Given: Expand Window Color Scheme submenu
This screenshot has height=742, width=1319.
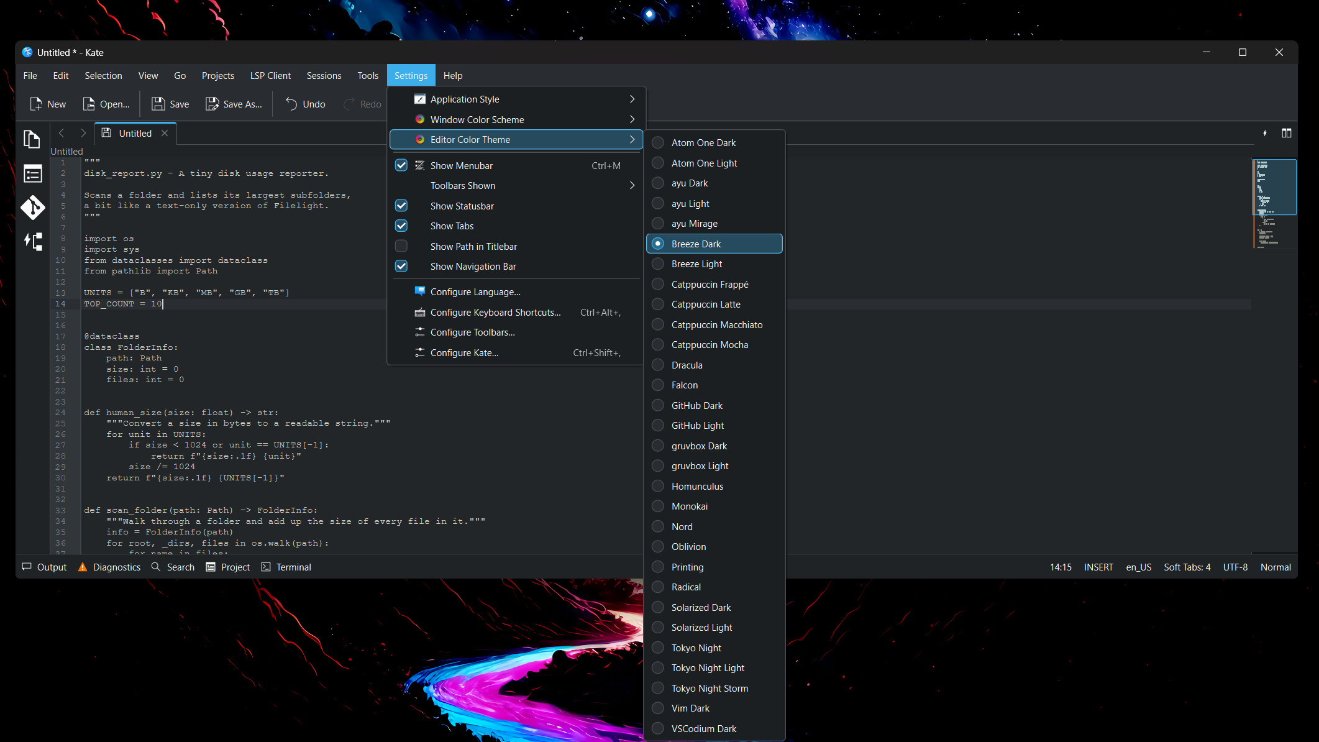Looking at the screenshot, I should coord(516,119).
